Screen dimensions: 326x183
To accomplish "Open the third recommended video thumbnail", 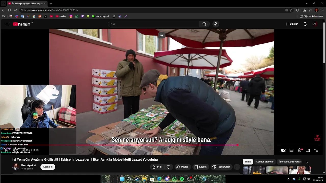I will (x=300, y=170).
